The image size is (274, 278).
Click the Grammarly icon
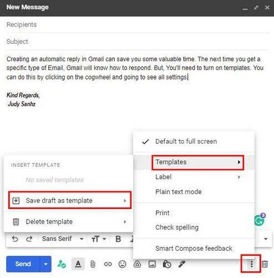[x=259, y=220]
